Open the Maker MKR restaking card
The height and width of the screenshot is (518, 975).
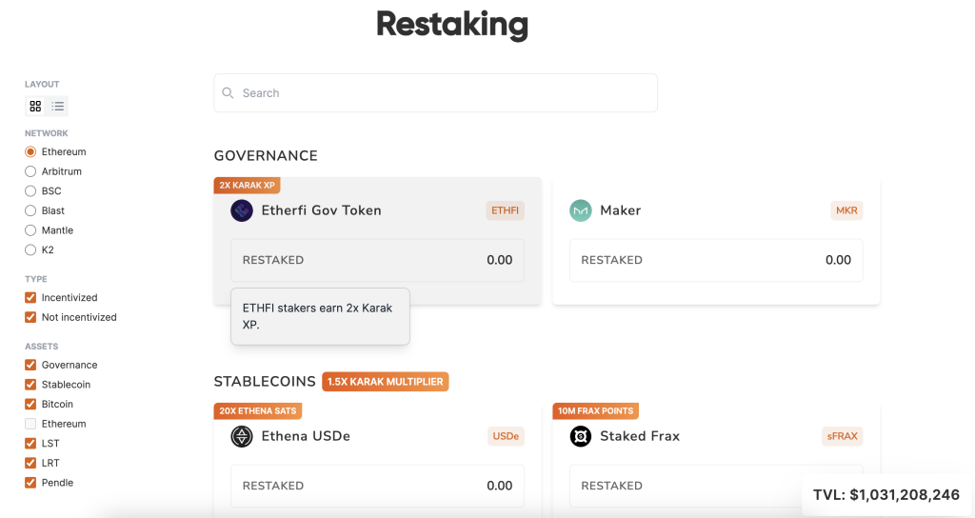tap(716, 242)
